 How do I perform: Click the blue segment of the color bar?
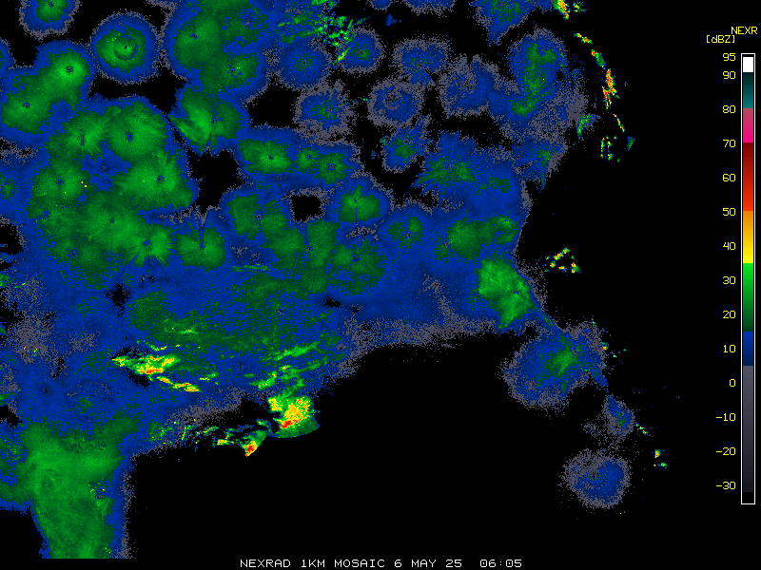tap(748, 349)
